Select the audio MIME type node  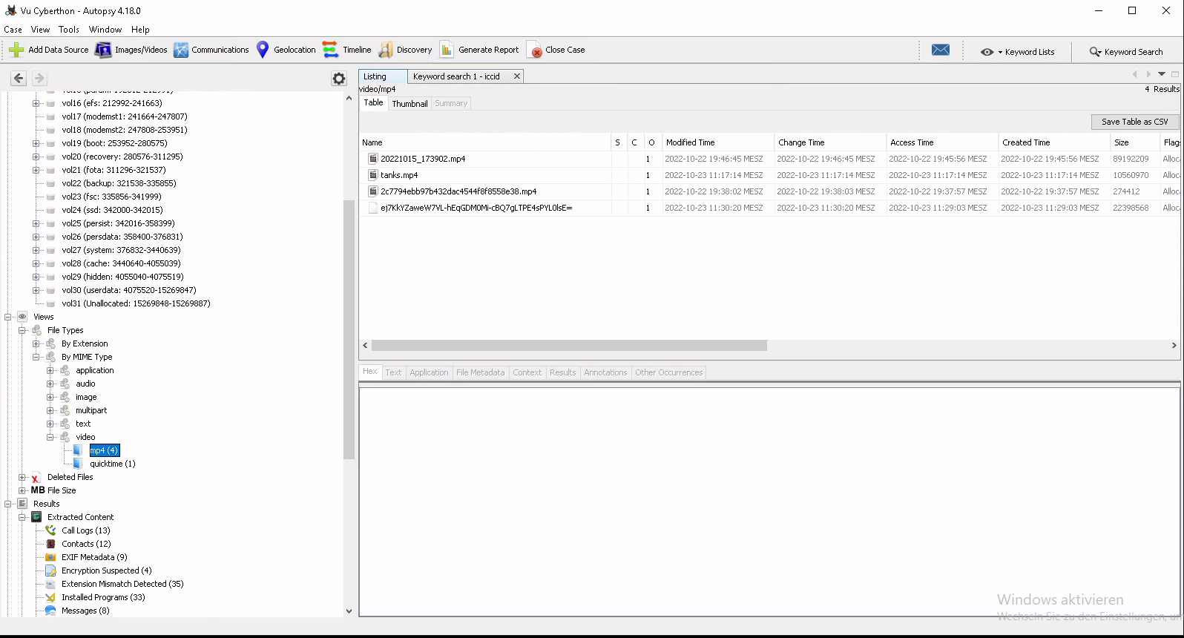pos(85,384)
